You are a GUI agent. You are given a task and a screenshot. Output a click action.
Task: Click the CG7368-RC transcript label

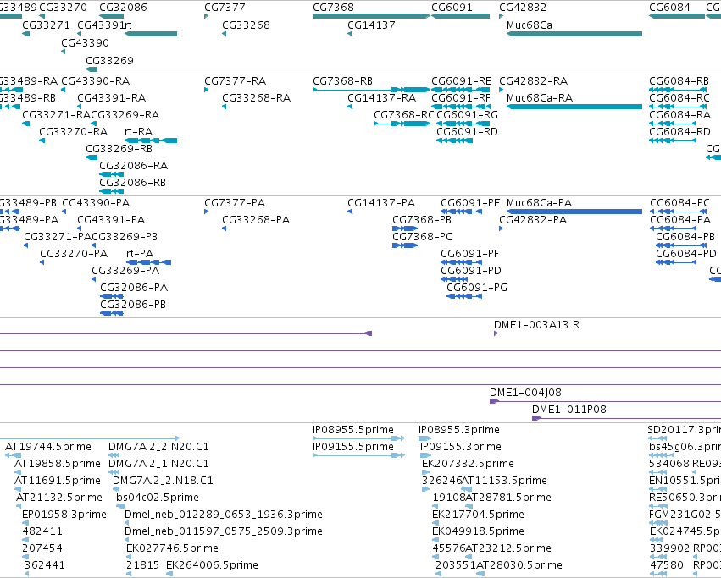[404, 115]
